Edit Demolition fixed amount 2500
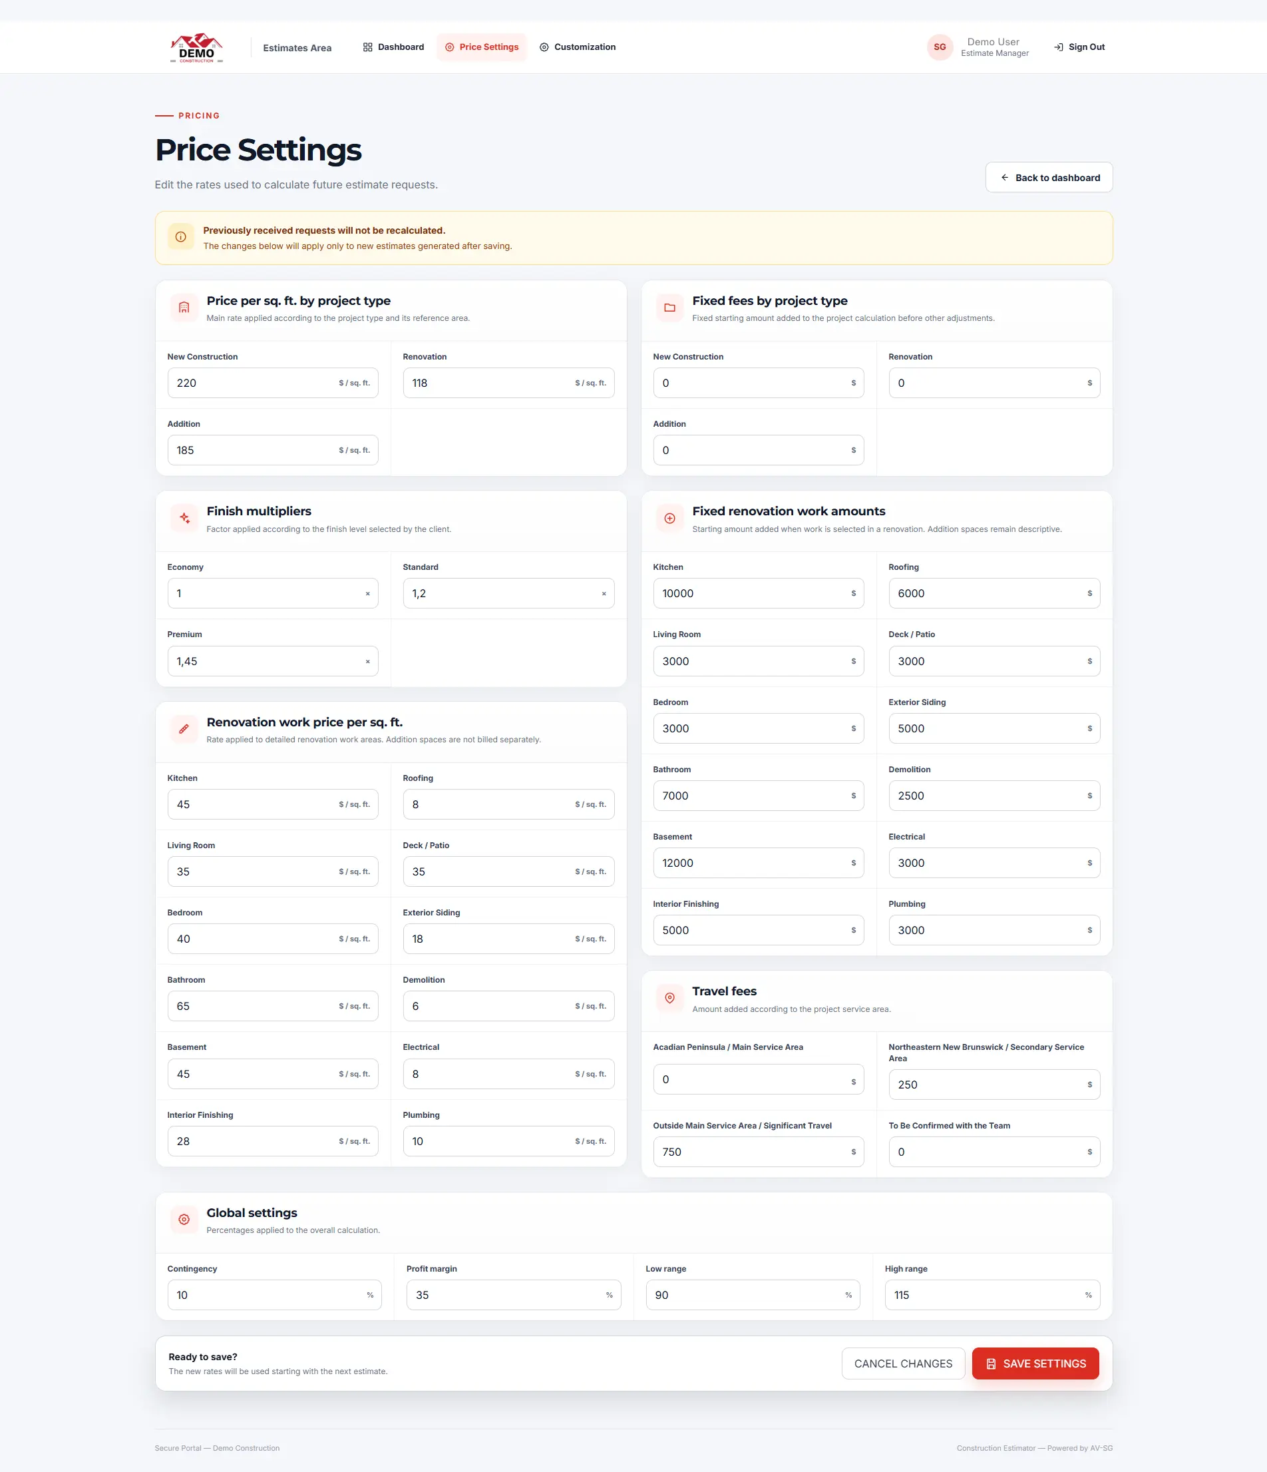 (x=994, y=796)
